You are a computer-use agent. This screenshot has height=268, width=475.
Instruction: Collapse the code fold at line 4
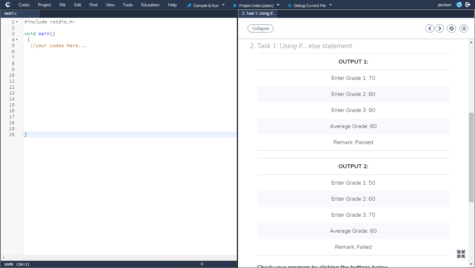tap(17, 39)
